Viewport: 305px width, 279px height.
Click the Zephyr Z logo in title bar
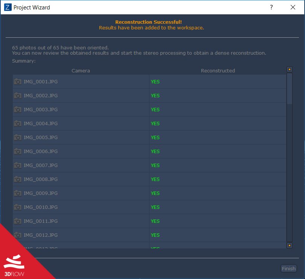[8, 7]
